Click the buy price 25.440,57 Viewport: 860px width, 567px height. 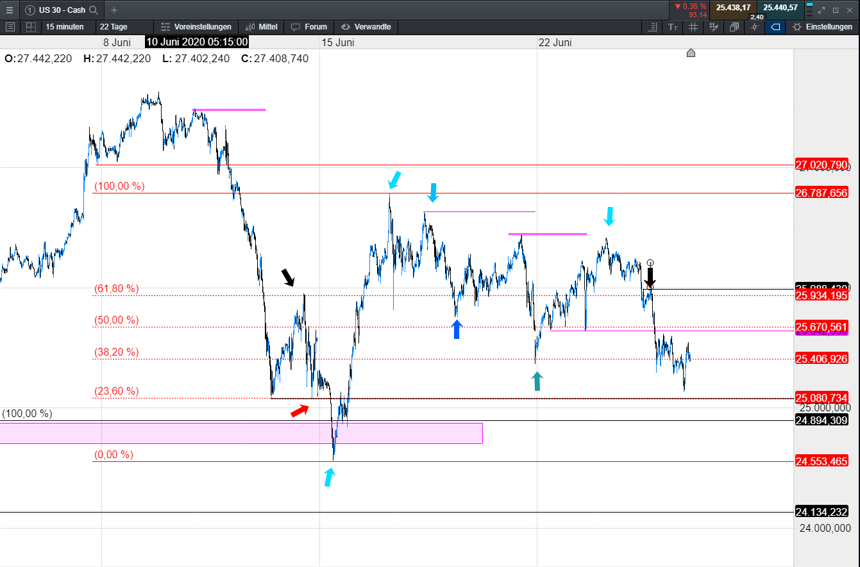pos(780,8)
